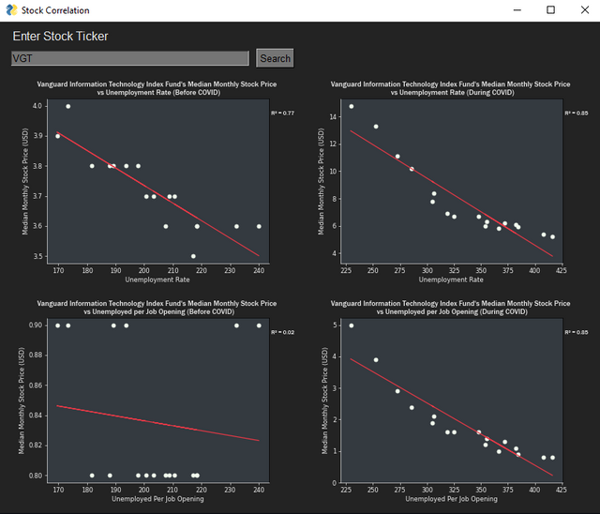Click the 'Unemployment Rate' x-axis label on the Before COVID chart

pyautogui.click(x=157, y=280)
